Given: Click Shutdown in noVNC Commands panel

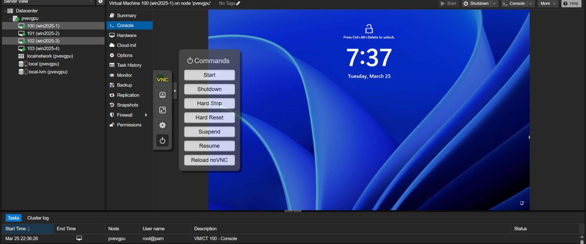Looking at the screenshot, I should pyautogui.click(x=209, y=89).
